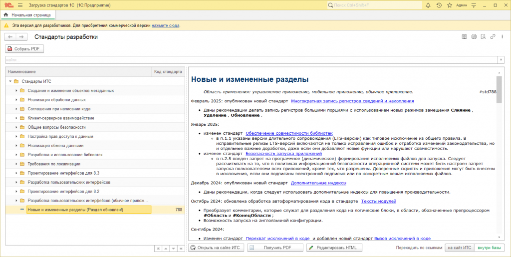Switch to Начальная страница tab
The height and width of the screenshot is (257, 511).
[28, 15]
